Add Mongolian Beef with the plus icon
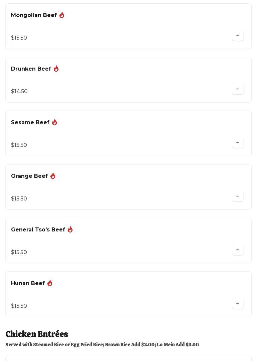Image resolution: width=257 pixels, height=361 pixels. [238, 36]
